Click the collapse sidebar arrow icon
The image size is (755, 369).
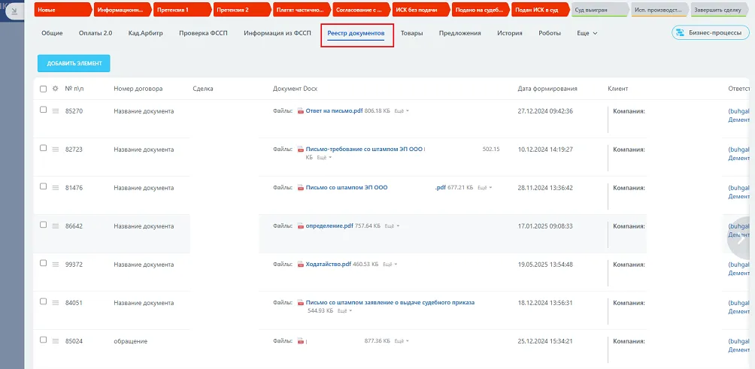click(14, 11)
